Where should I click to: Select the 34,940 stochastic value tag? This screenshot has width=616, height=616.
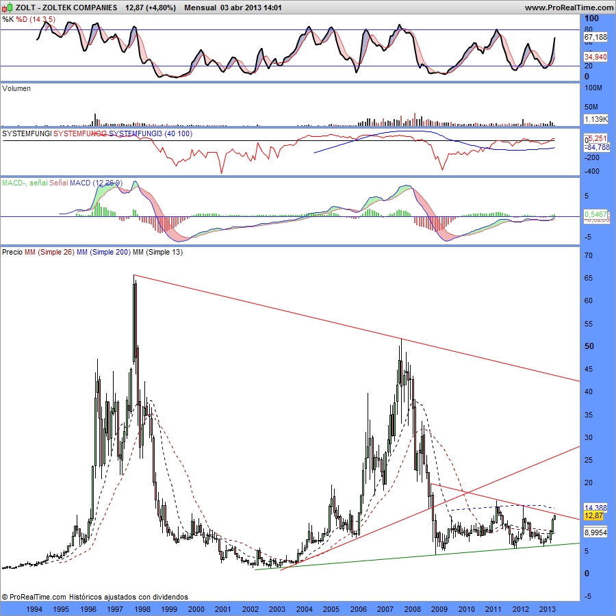(595, 57)
